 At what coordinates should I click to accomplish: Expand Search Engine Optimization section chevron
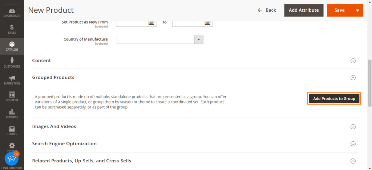[353, 144]
